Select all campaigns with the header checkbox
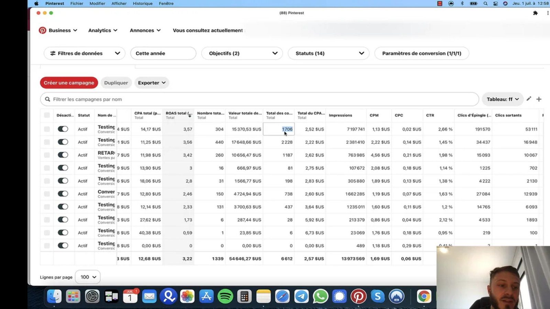 [x=47, y=115]
